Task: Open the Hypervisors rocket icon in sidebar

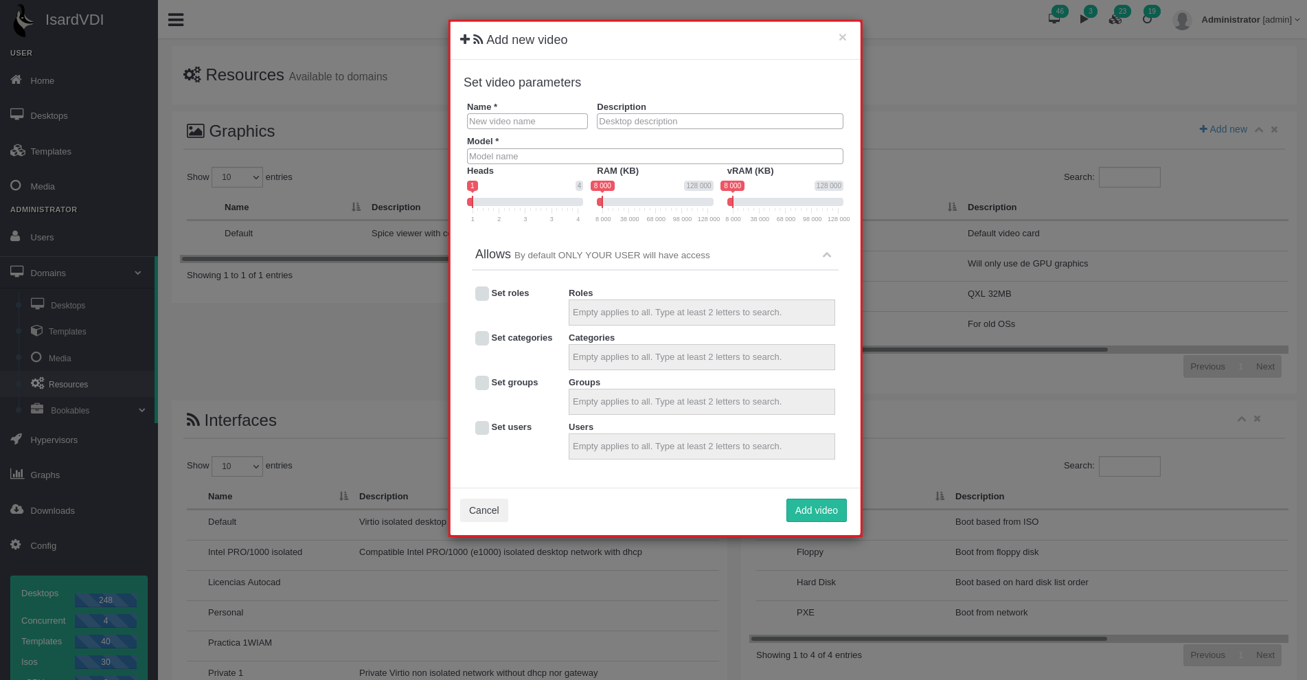Action: tap(16, 440)
